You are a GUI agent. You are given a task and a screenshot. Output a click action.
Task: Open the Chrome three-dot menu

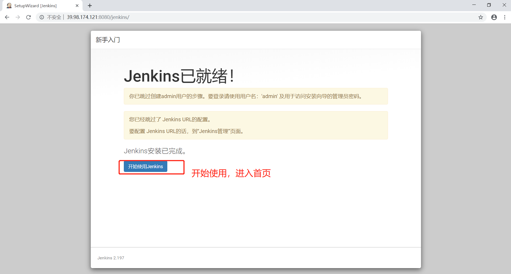[x=505, y=17]
